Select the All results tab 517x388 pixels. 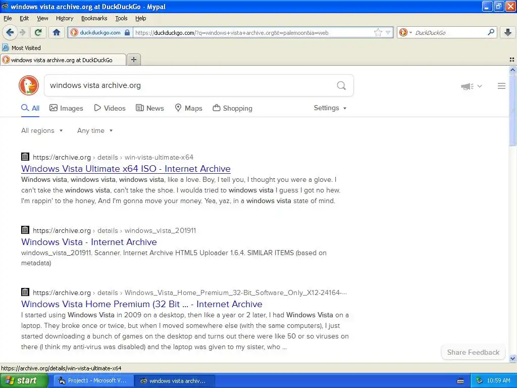click(30, 108)
